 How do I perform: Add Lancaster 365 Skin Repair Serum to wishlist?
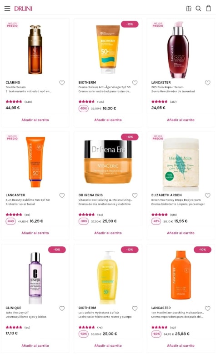[207, 83]
